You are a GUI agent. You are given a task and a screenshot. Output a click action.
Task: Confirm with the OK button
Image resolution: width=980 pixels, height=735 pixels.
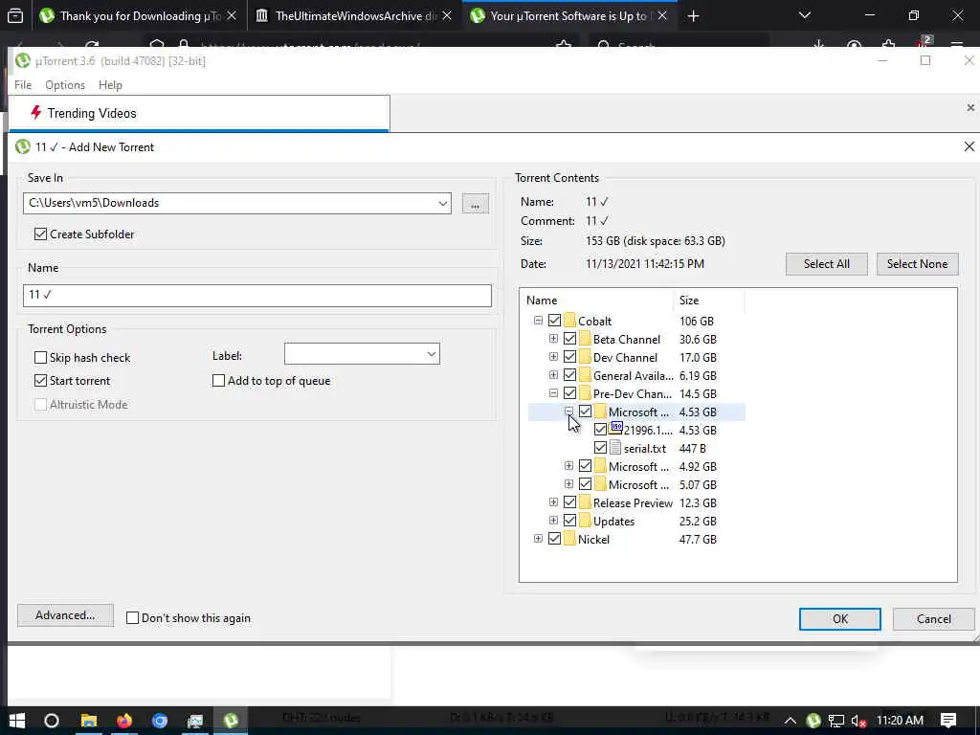pos(840,619)
